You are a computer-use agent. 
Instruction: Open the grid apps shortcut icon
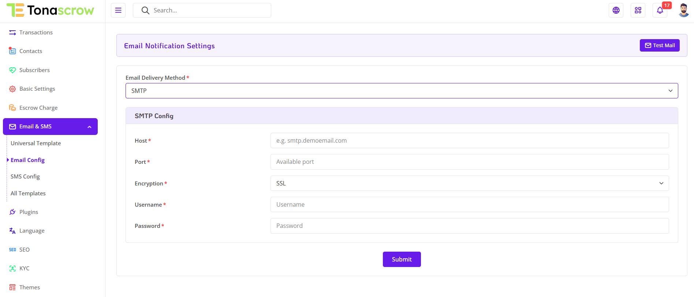click(638, 10)
